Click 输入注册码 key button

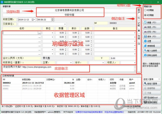(152, 51)
